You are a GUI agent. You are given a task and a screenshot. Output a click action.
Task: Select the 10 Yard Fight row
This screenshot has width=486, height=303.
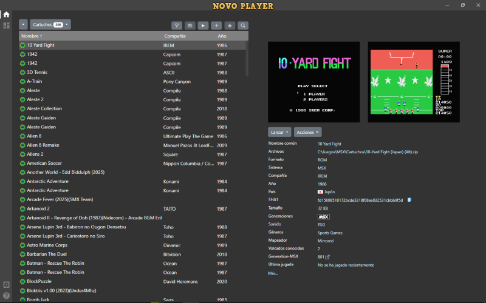coord(132,45)
